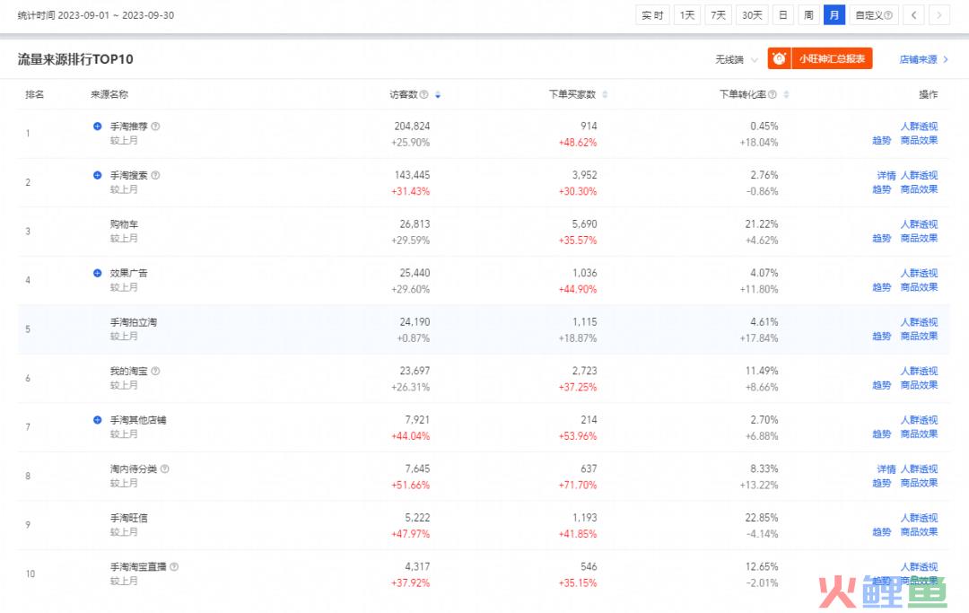This screenshot has width=969, height=613.
Task: Select the 实时 time range tab
Action: [652, 15]
